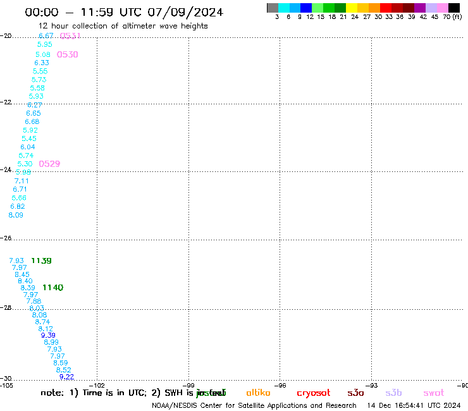Click the longitude axis label -93
468x411 pixels.
tap(372, 385)
